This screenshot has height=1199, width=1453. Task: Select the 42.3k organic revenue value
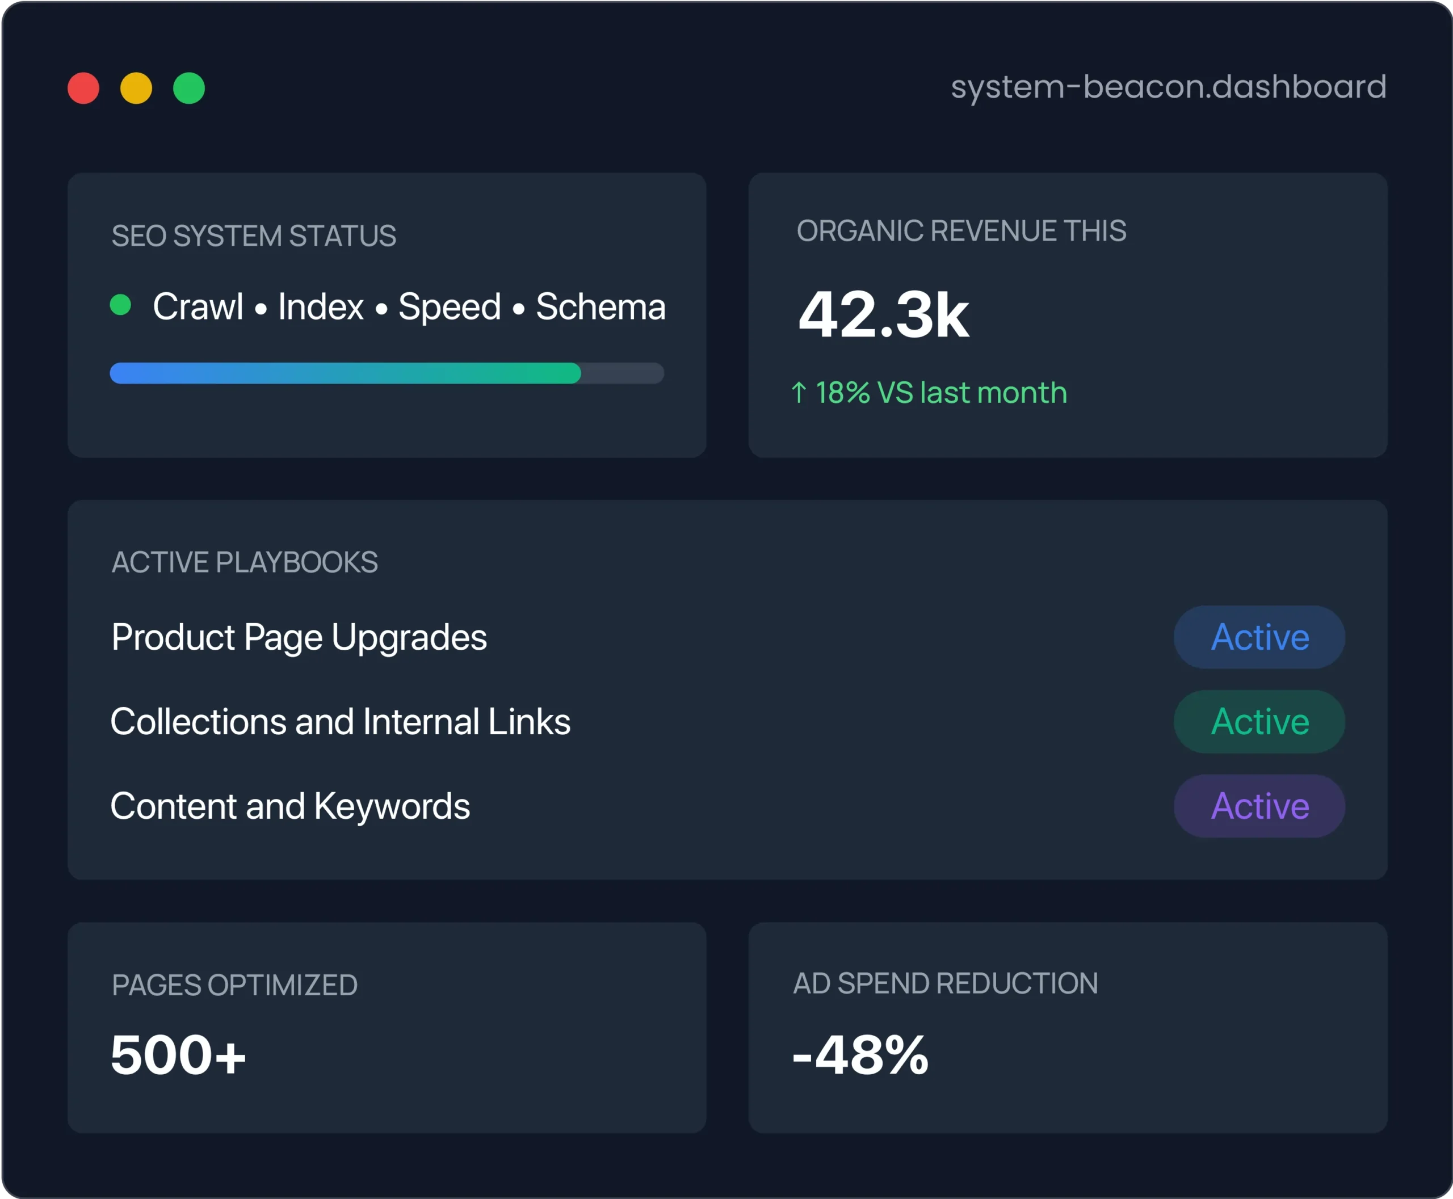pyautogui.click(x=884, y=315)
